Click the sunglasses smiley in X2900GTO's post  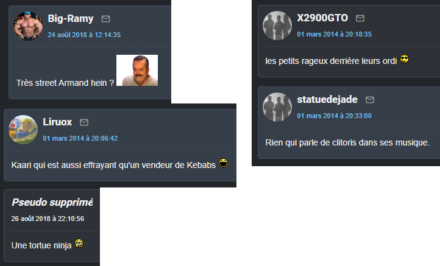(405, 59)
